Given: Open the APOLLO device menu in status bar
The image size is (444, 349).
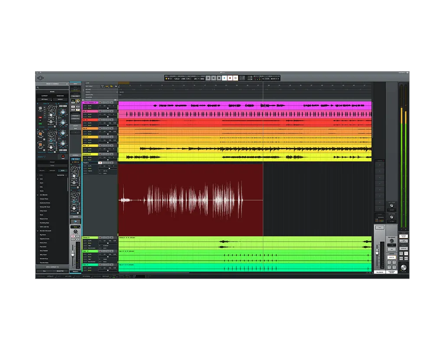Looking at the screenshot, I should (52, 277).
